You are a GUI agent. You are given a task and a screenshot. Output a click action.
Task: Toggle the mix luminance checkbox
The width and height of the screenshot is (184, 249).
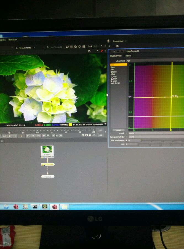coord(126,140)
